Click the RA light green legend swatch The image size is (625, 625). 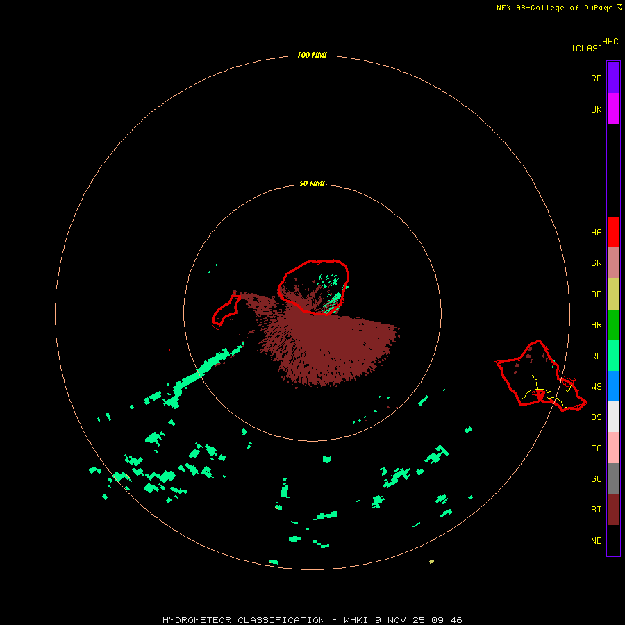point(613,356)
